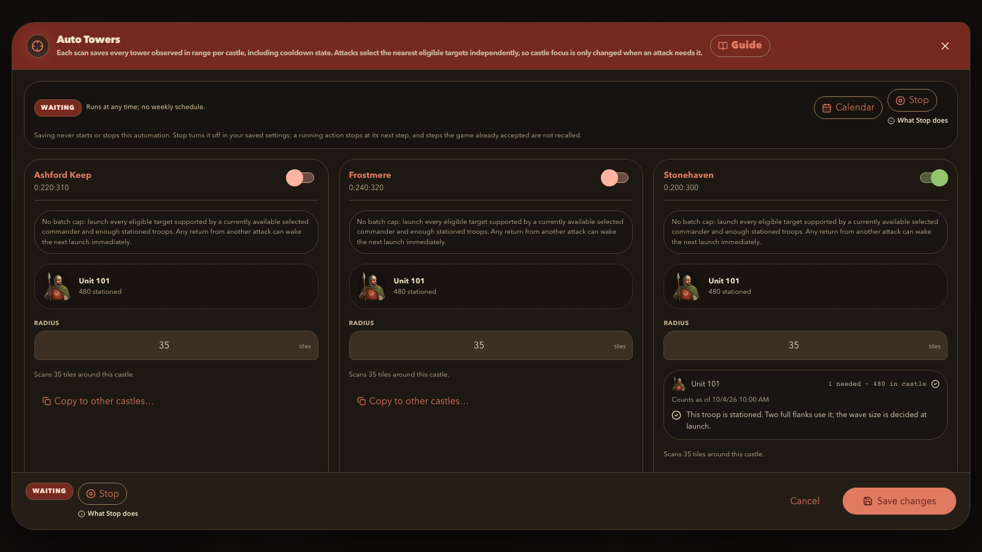
Task: Enable the Frostmere toggle
Action: coord(614,178)
